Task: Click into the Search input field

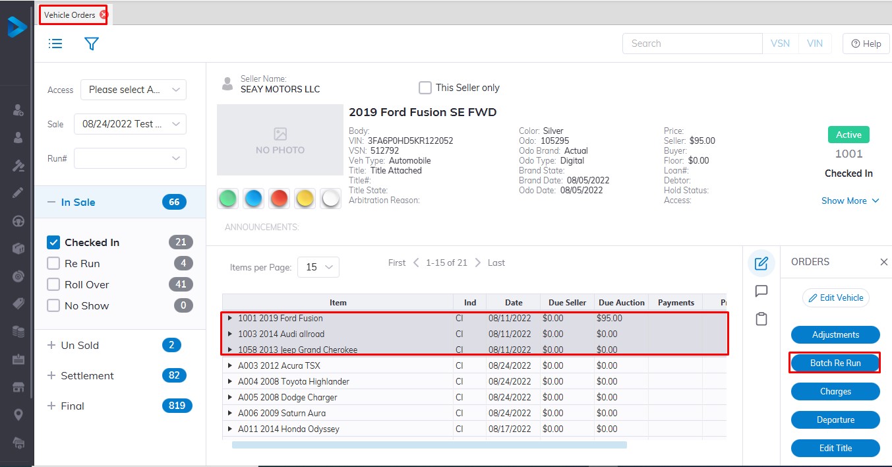Action: [x=692, y=44]
